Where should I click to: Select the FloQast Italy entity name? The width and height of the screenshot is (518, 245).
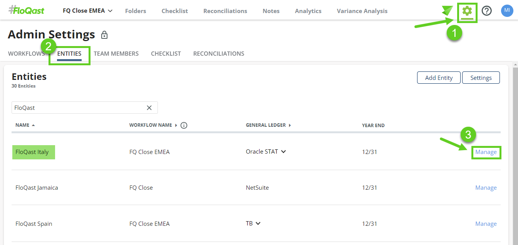point(32,152)
